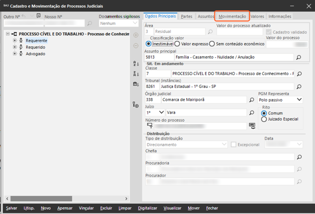The width and height of the screenshot is (315, 214).
Task: Sort tree items Z to A
Action: [x=136, y=74]
